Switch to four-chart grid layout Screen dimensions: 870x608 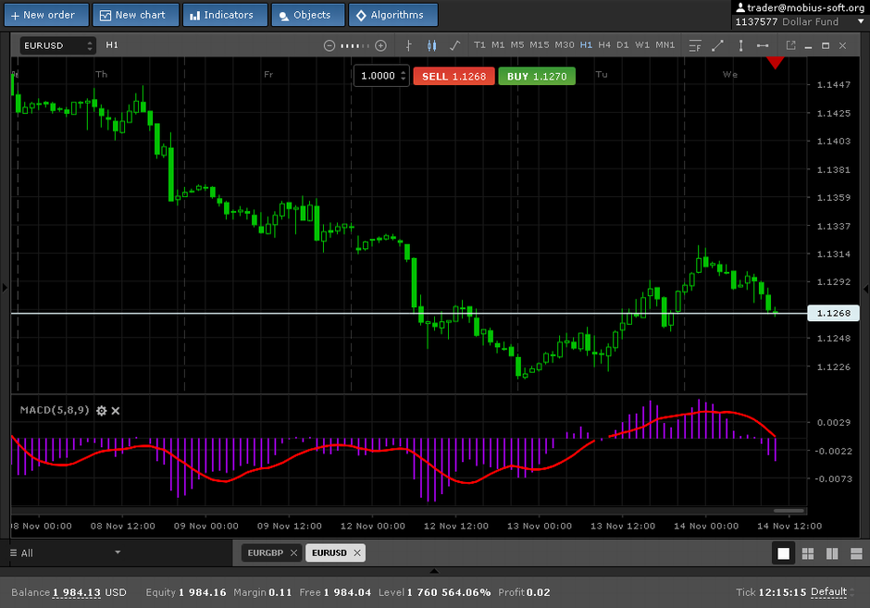point(808,553)
